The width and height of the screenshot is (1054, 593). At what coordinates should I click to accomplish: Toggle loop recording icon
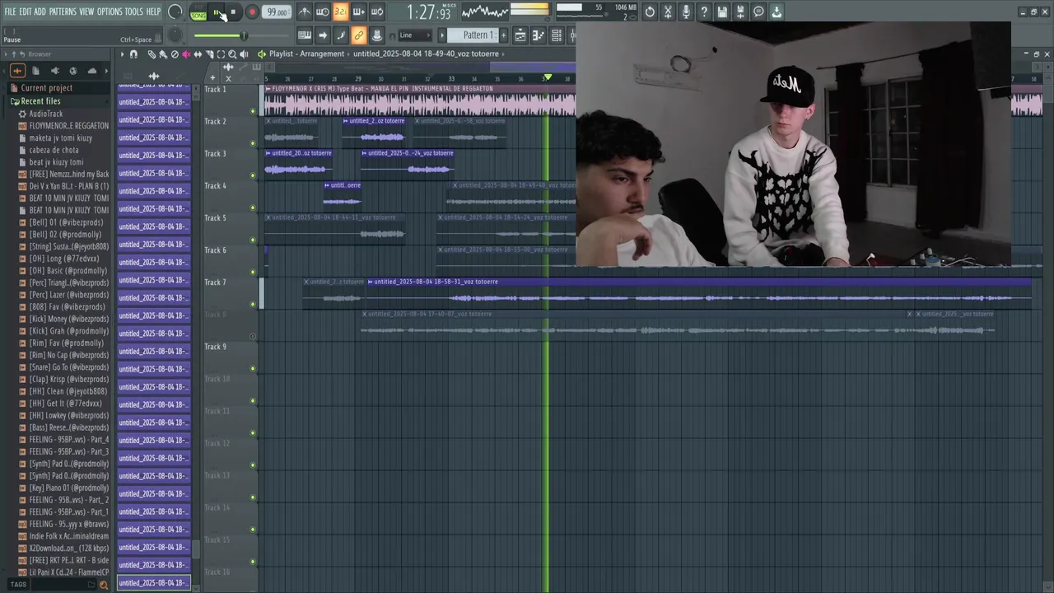pyautogui.click(x=376, y=12)
